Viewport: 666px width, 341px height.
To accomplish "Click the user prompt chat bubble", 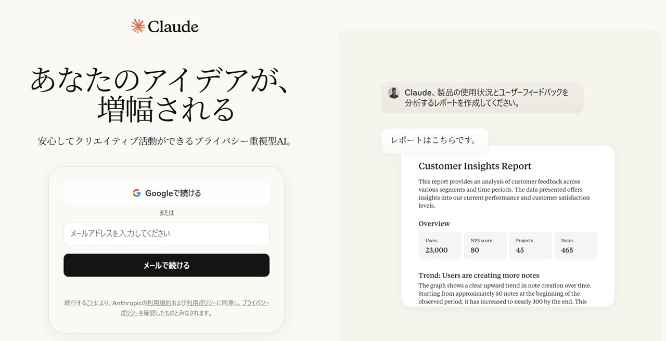I will [x=482, y=98].
